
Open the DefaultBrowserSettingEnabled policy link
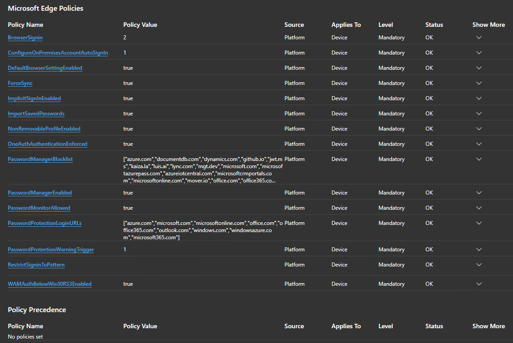click(x=45, y=68)
